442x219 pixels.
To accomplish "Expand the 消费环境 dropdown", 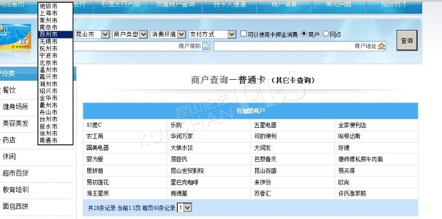I will coord(168,35).
